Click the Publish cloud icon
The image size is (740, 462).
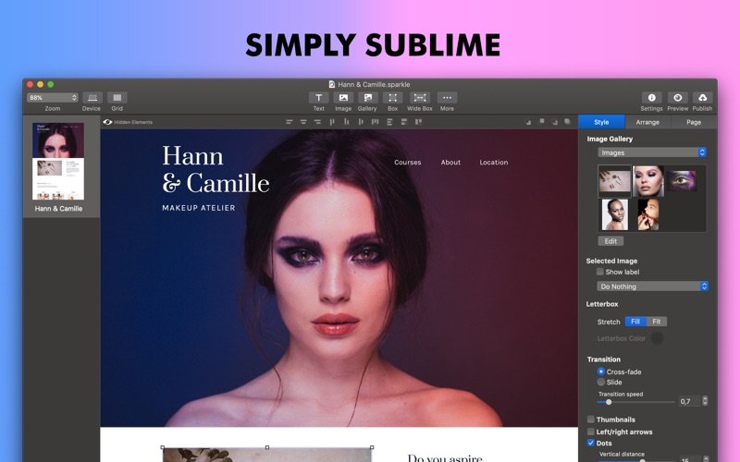(x=702, y=97)
